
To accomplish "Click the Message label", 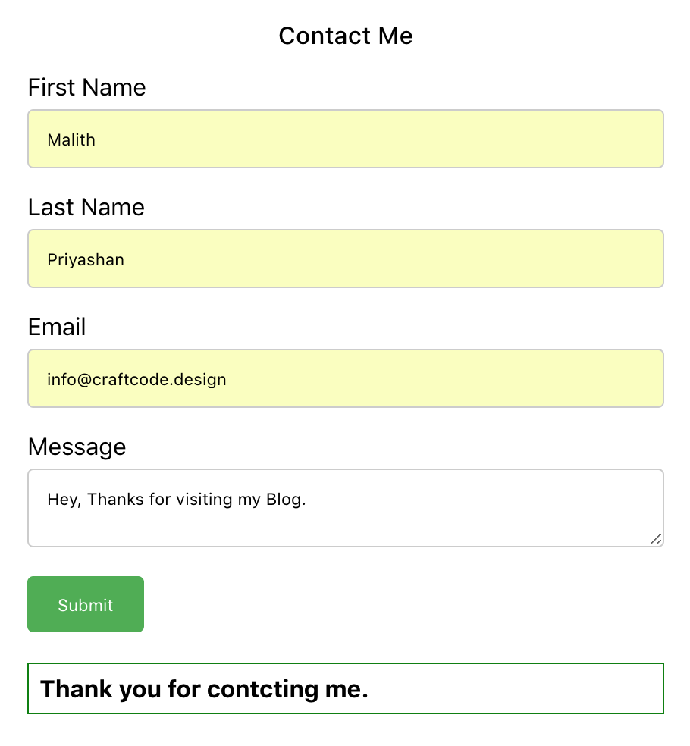I will tap(77, 447).
